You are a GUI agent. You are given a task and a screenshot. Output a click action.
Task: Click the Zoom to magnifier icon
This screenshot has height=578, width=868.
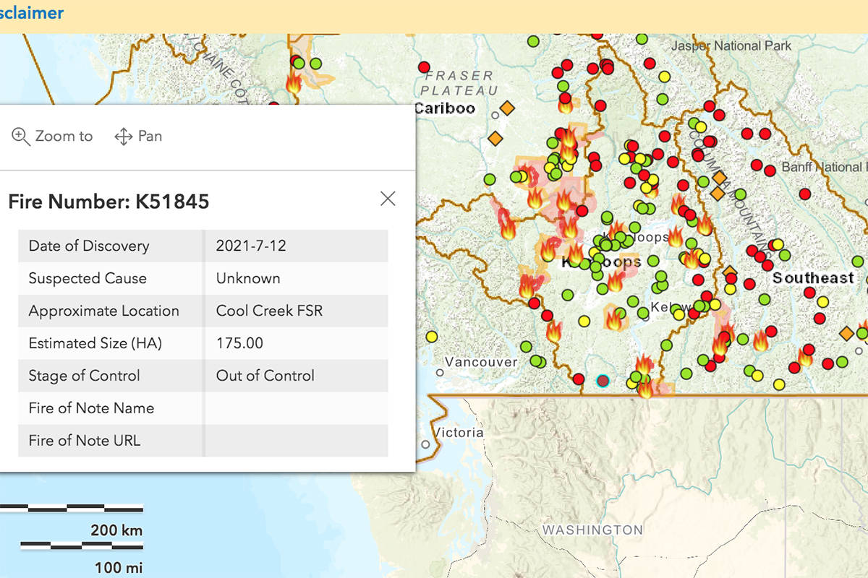coord(21,137)
